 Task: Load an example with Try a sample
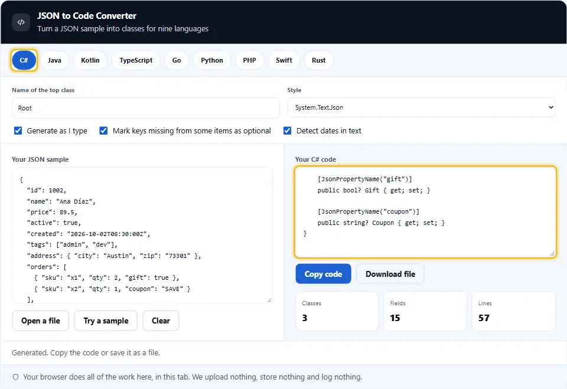pyautogui.click(x=106, y=321)
